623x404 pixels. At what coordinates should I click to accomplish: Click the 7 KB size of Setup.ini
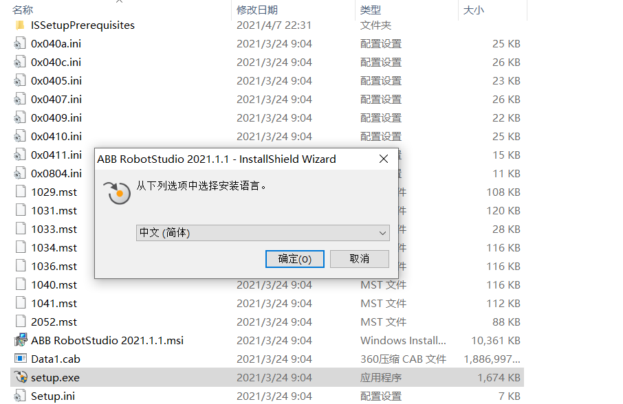(x=510, y=396)
